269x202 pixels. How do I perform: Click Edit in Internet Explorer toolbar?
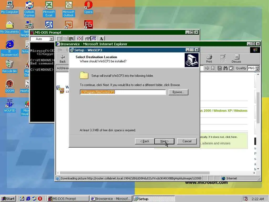click(223, 59)
